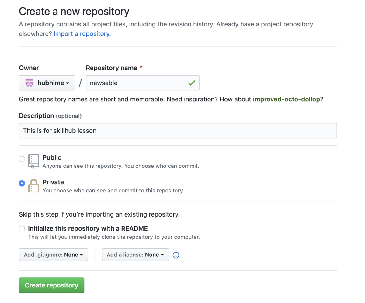Viewport: 365px width, 303px height.
Task: Click the Public repository book icon
Action: pyautogui.click(x=33, y=161)
